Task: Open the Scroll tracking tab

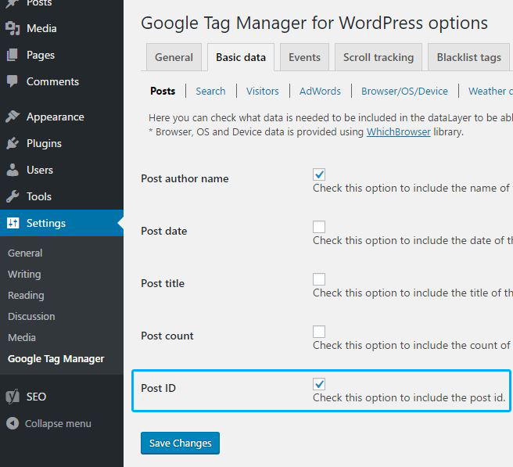Action: (x=378, y=57)
